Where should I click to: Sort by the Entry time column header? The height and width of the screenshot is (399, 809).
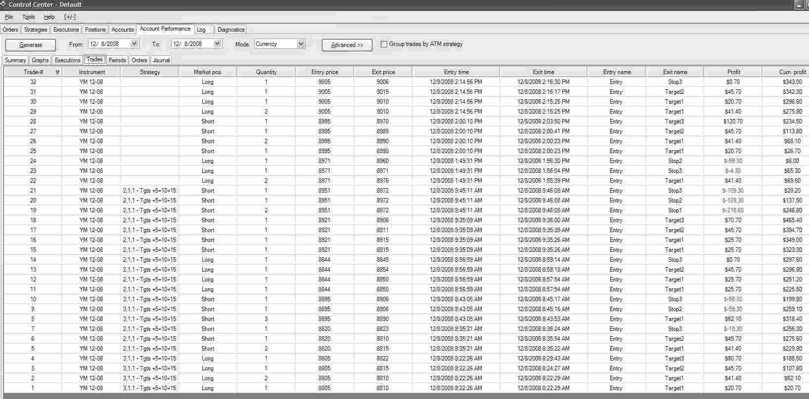pos(456,72)
